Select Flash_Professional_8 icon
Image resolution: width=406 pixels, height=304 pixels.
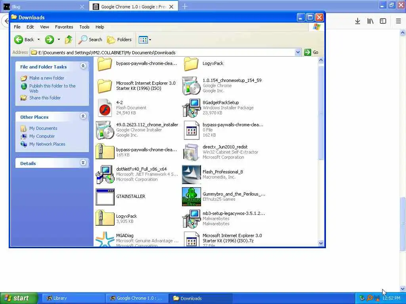(192, 175)
